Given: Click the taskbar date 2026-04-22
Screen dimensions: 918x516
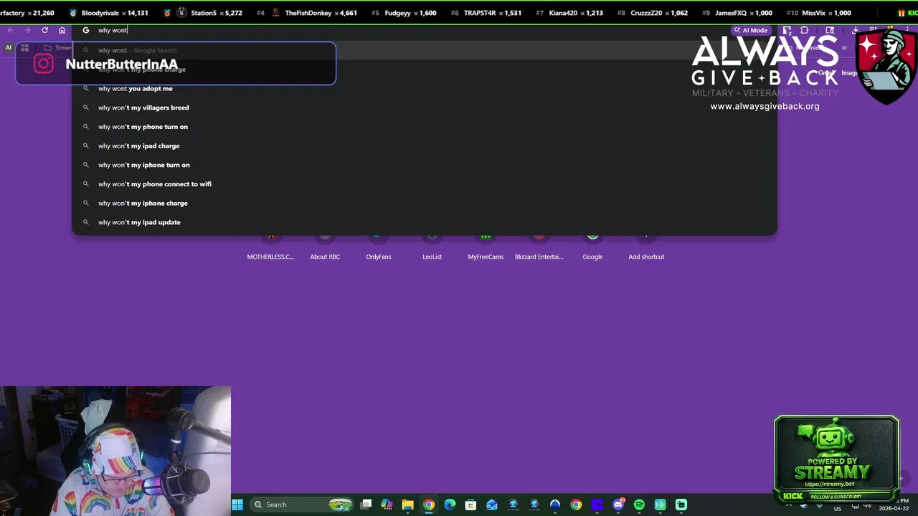Looking at the screenshot, I should tap(895, 508).
